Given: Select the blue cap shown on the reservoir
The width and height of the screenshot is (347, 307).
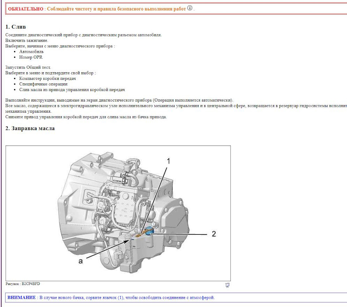Looking at the screenshot, I should tap(149, 232).
